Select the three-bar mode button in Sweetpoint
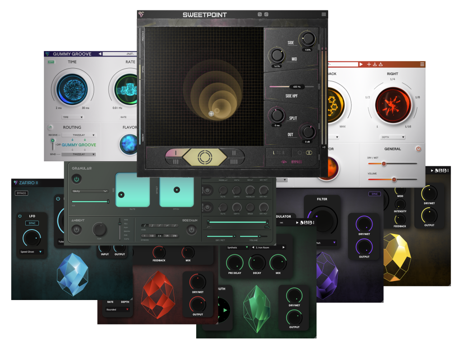The height and width of the screenshot is (347, 463). click(176, 161)
